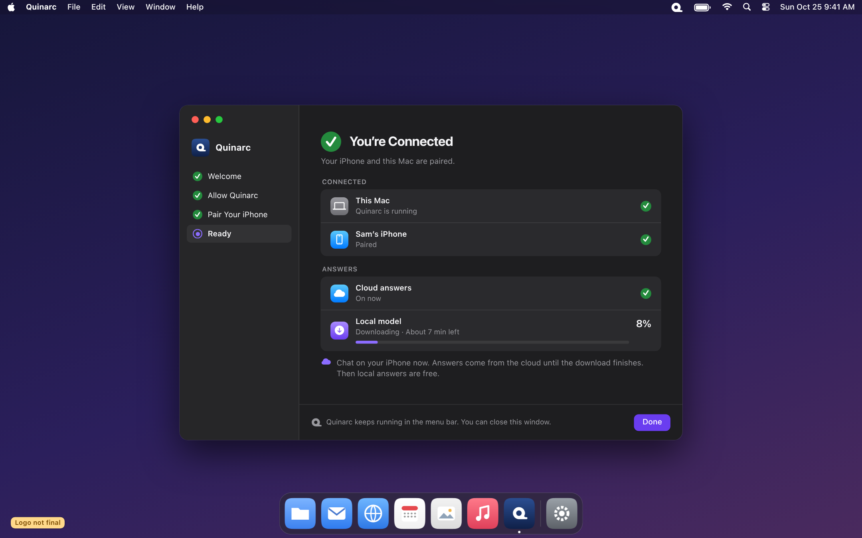Open the Help menu
This screenshot has width=862, height=538.
pos(195,7)
